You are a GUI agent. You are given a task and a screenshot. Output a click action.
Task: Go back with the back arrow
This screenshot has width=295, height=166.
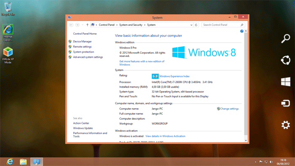[x=71, y=25]
